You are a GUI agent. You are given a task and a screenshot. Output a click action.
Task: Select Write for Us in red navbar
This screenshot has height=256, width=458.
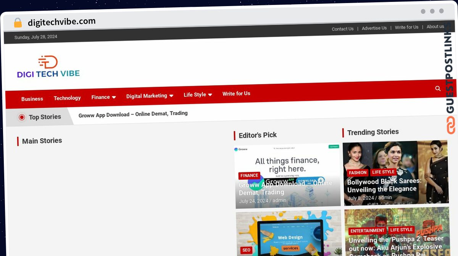coord(236,93)
